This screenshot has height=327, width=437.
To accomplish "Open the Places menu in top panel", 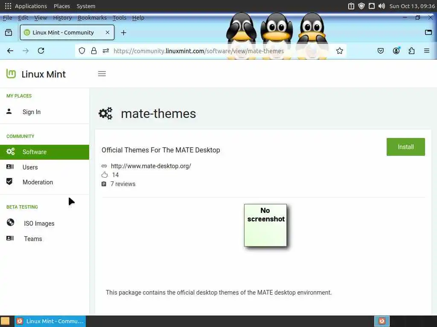I will (62, 6).
